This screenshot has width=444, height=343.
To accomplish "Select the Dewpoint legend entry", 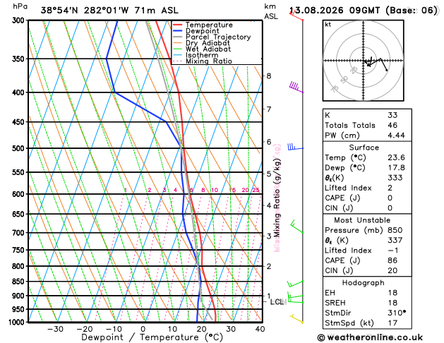I will coord(196,31).
